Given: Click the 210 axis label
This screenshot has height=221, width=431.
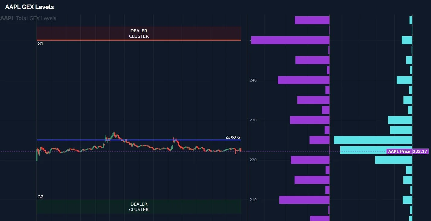Looking at the screenshot, I should click(253, 200).
